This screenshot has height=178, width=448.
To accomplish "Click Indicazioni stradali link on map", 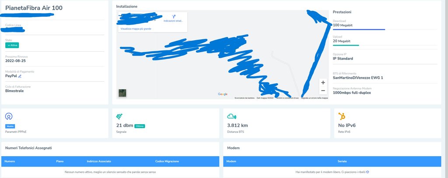I will 173,21.
